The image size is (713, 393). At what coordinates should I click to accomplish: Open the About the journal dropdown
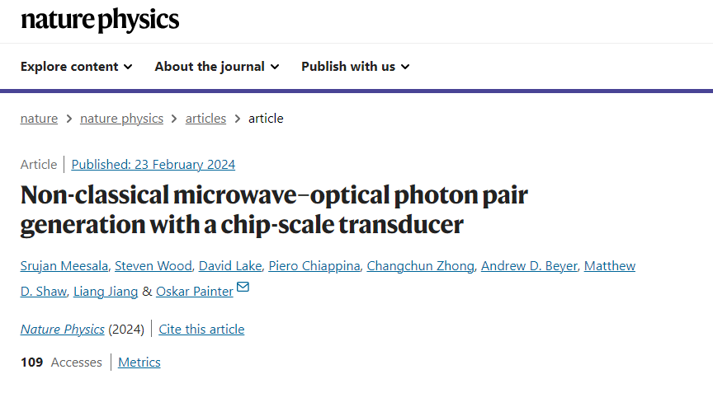(217, 67)
